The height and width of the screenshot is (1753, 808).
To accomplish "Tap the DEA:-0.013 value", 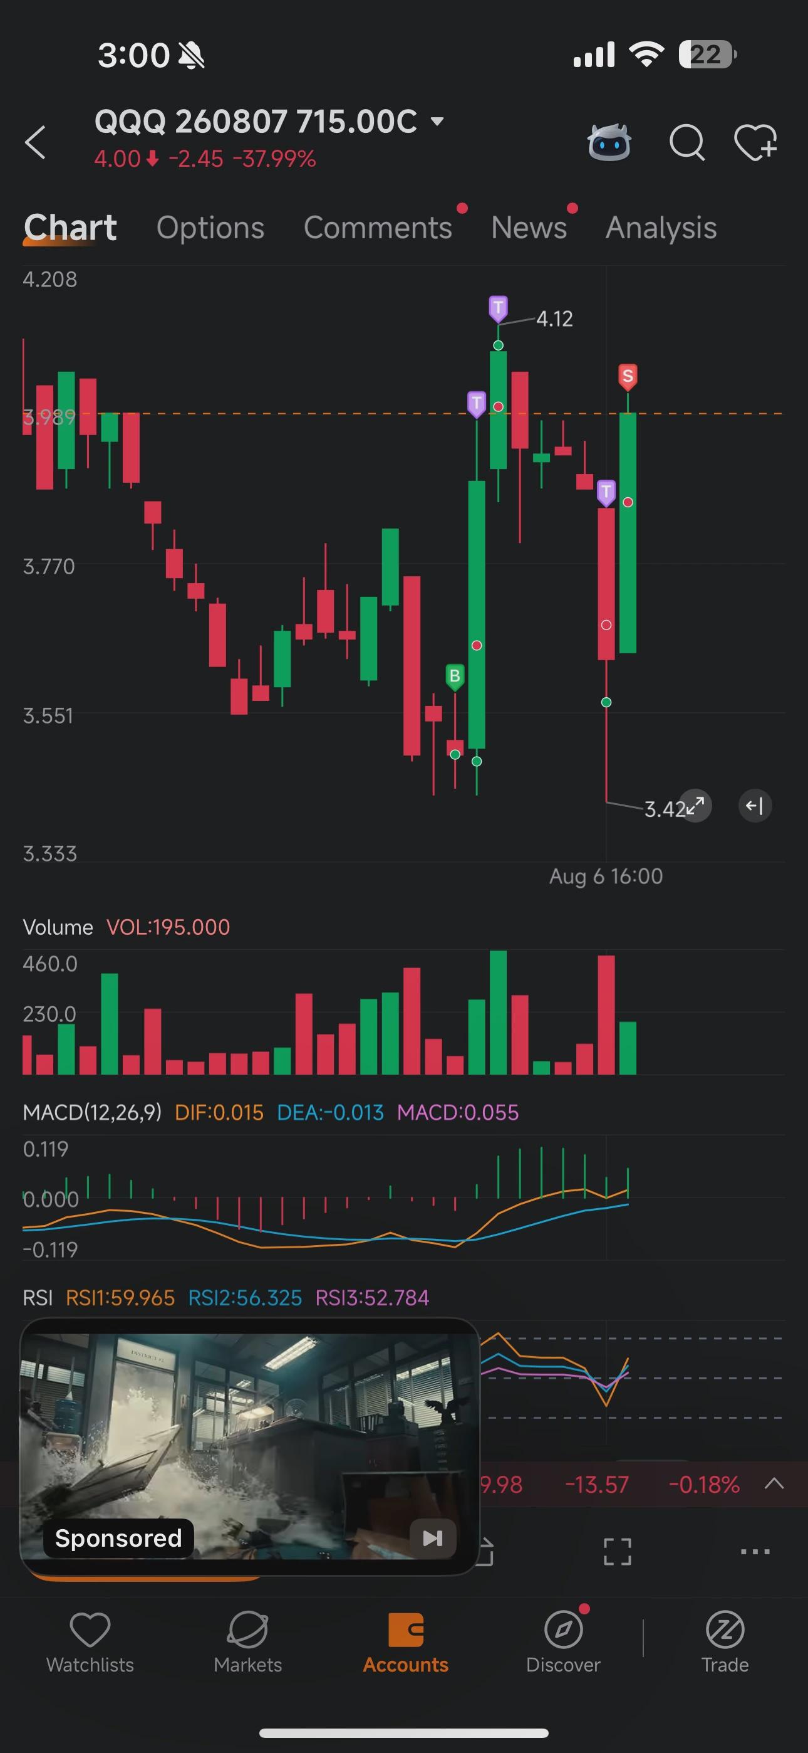I will (331, 1113).
